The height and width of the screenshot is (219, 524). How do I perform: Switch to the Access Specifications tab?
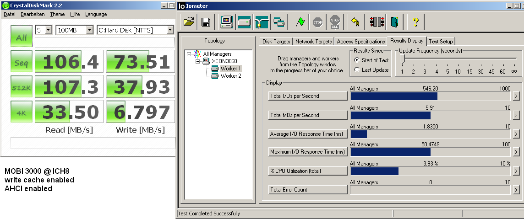[x=361, y=41]
